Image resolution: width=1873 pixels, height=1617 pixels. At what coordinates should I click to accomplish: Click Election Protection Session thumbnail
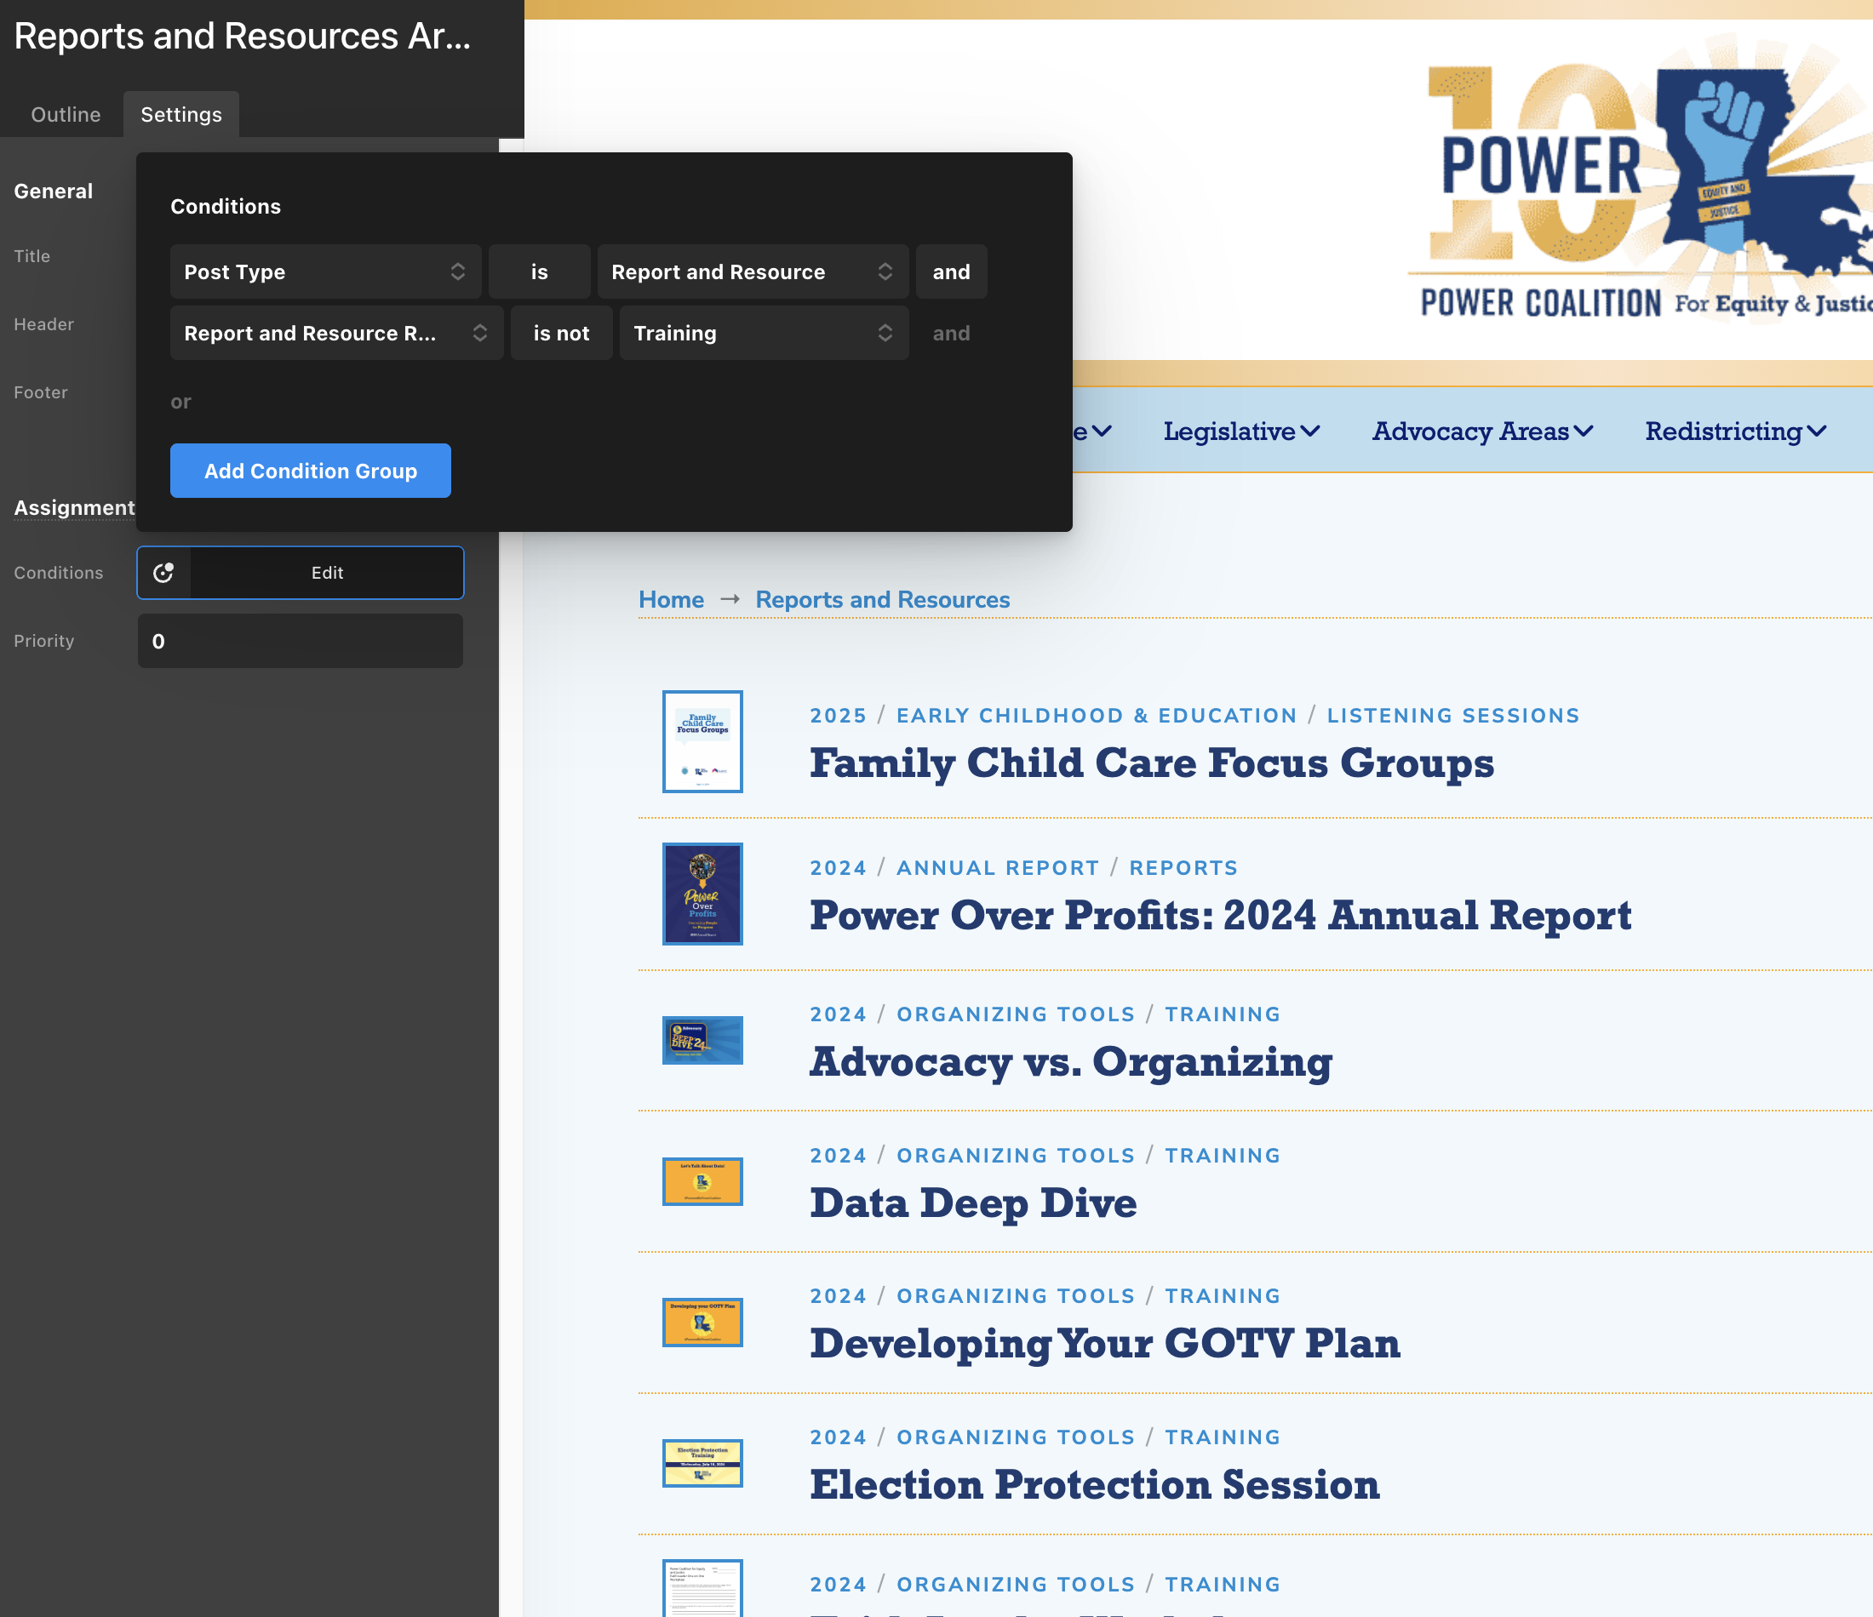coord(702,1462)
